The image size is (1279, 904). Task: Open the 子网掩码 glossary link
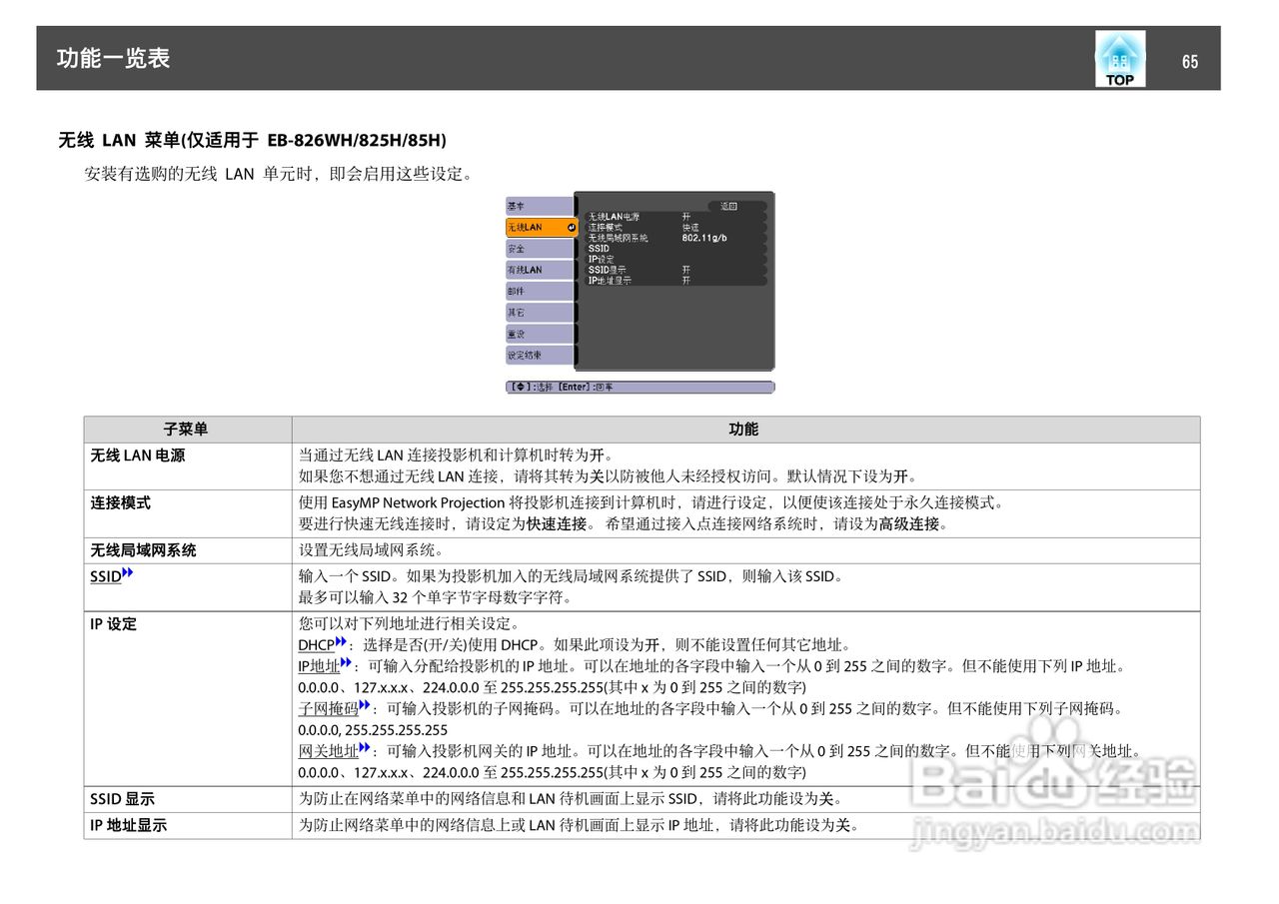(329, 708)
